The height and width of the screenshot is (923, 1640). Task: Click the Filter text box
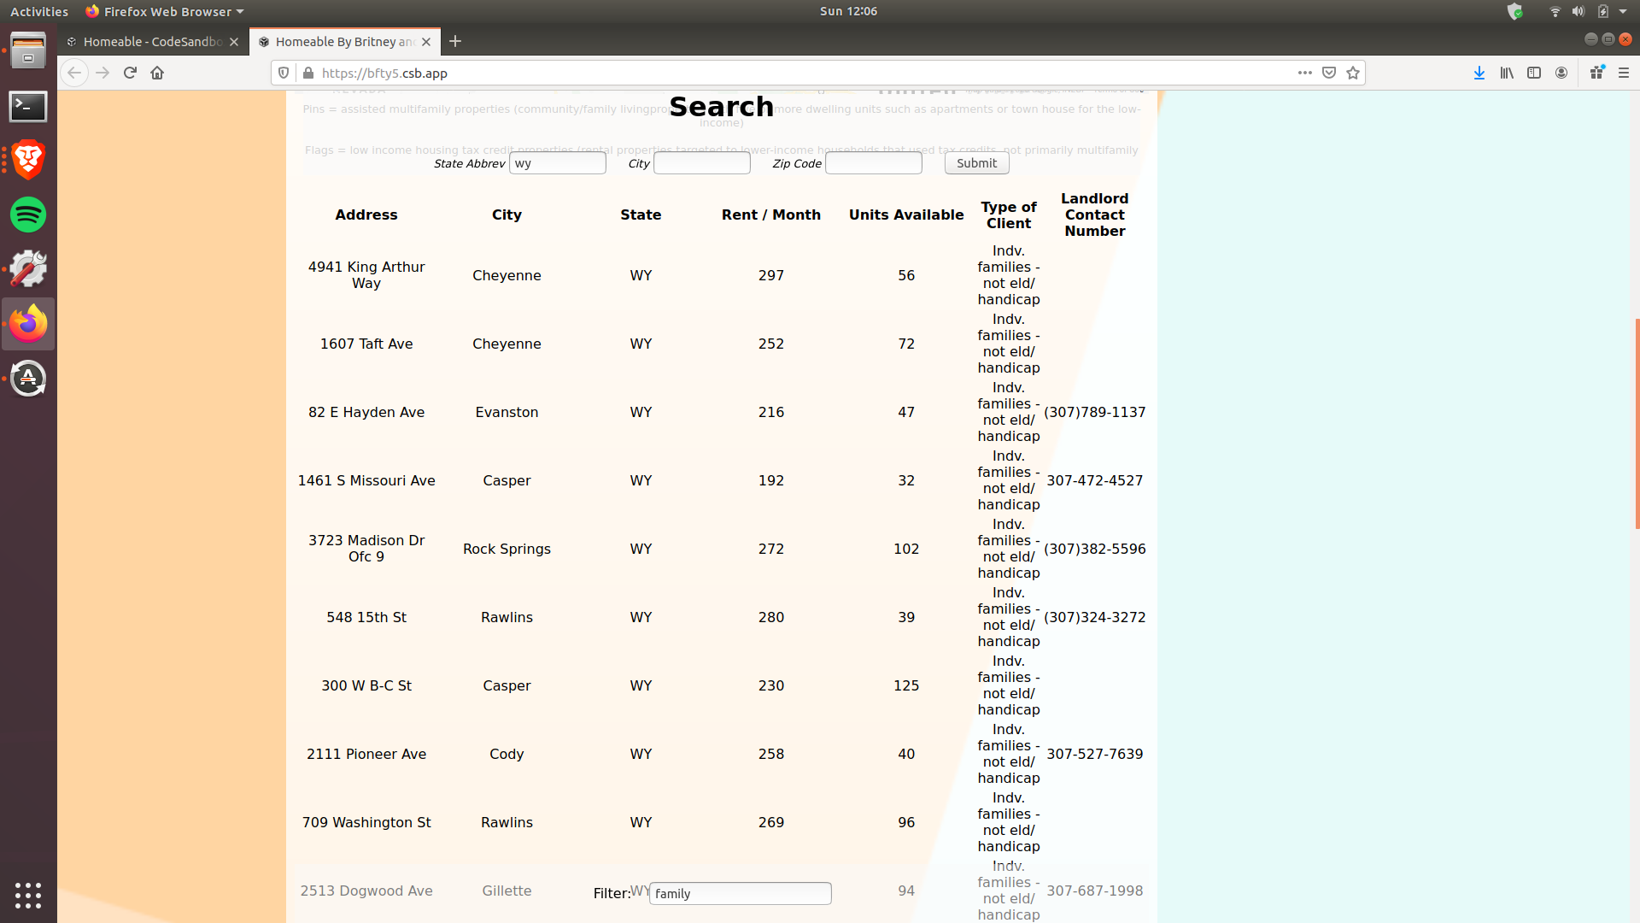click(x=740, y=893)
